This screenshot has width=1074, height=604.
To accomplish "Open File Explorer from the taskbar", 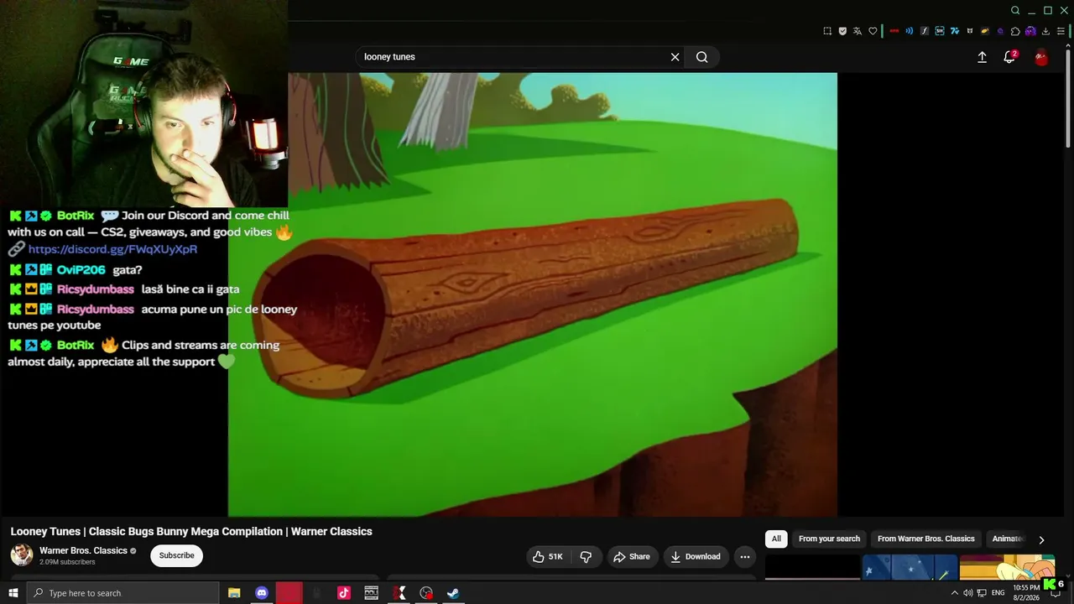I will click(234, 593).
